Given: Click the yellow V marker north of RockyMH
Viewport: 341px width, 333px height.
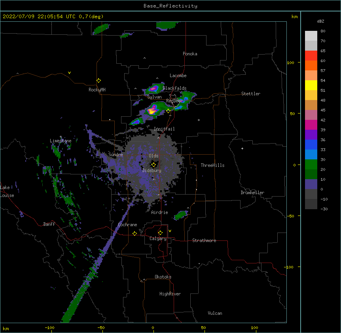Looking at the screenshot, I should (69, 73).
